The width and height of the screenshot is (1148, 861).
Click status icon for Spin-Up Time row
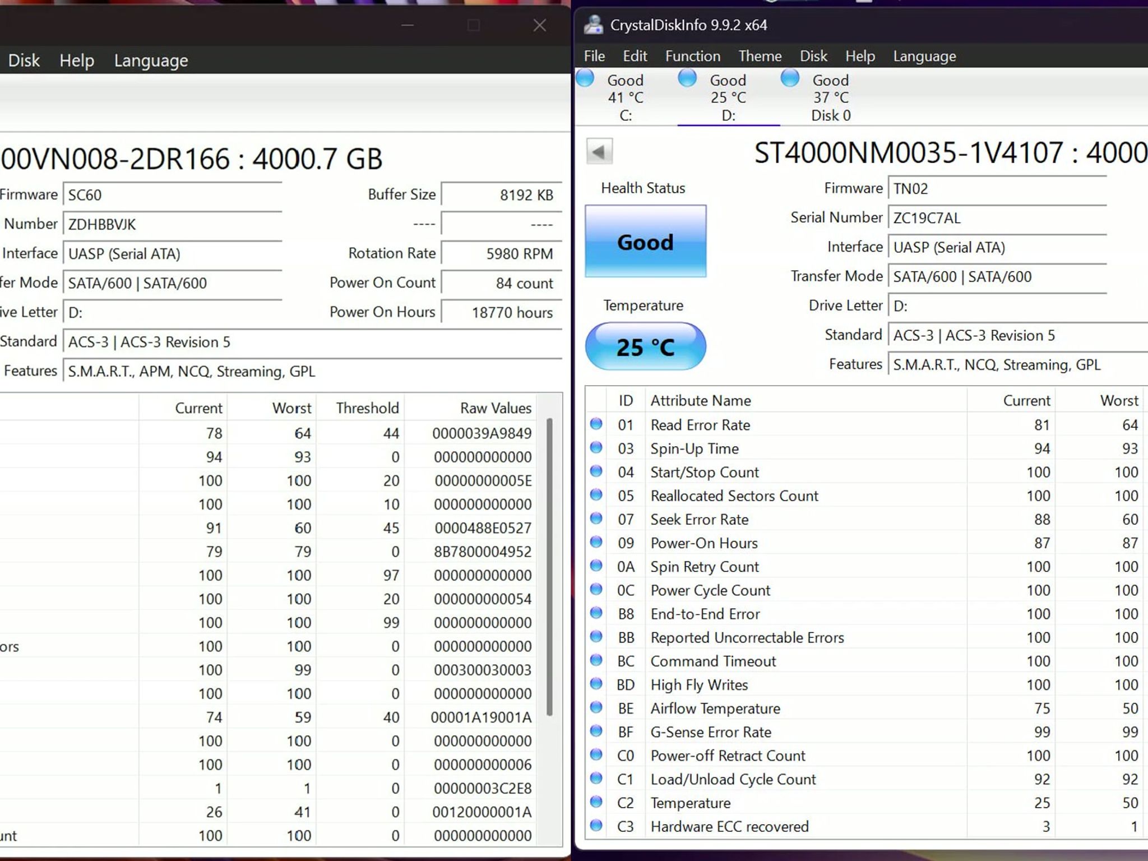point(596,447)
